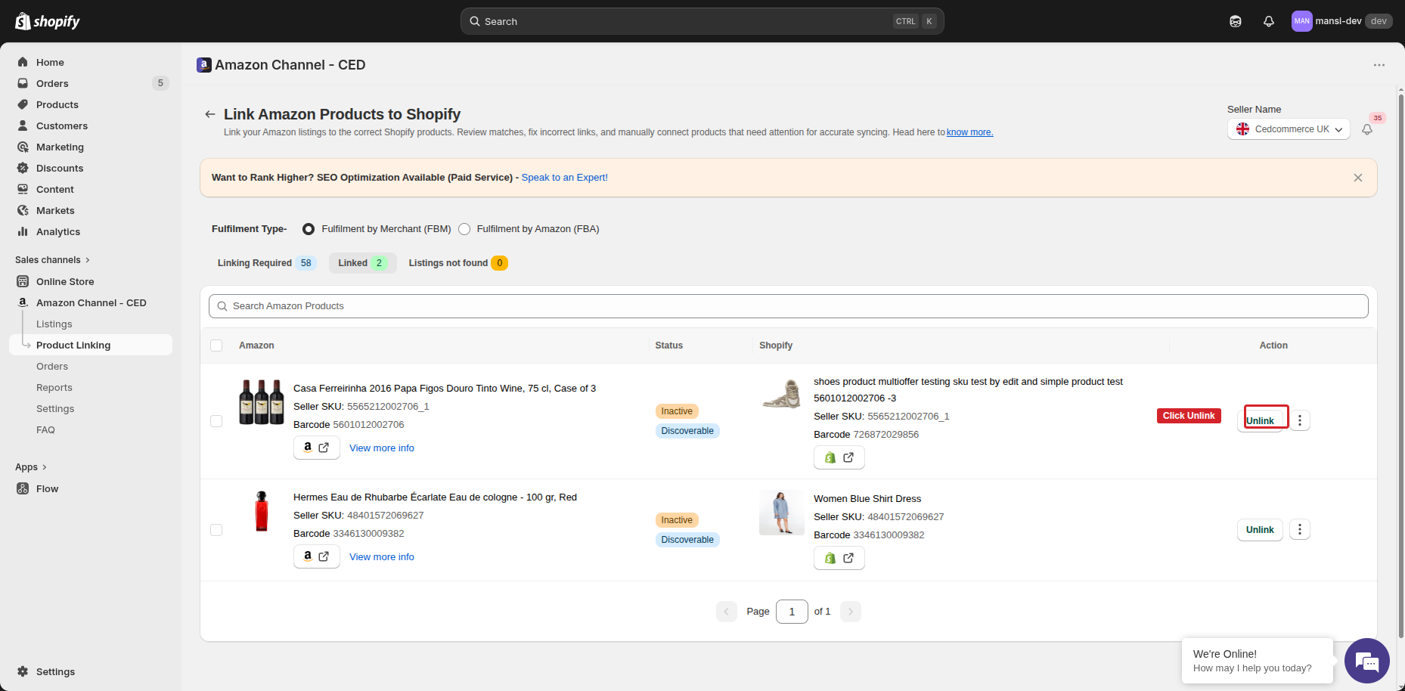Select the Casa Ferreirinha wine row checkbox
Image resolution: width=1405 pixels, height=691 pixels.
pos(216,421)
